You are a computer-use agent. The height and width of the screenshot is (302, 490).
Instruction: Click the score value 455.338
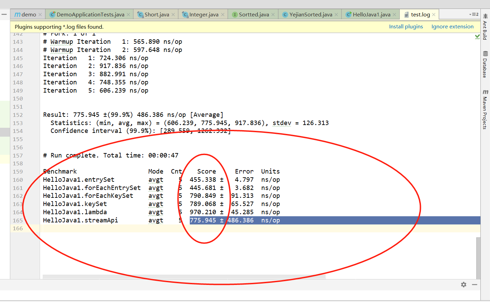pos(203,180)
